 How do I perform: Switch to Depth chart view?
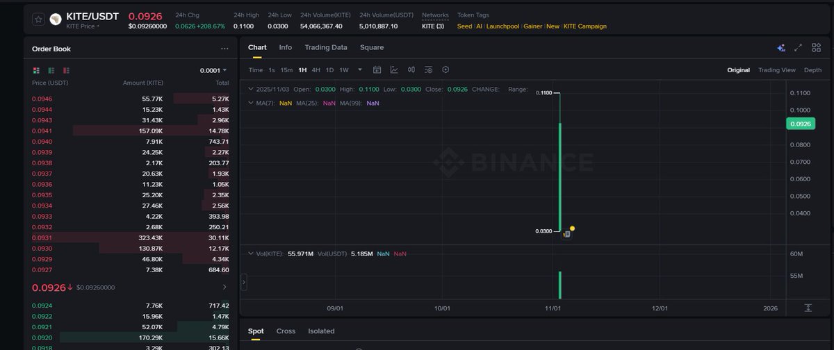pyautogui.click(x=812, y=70)
